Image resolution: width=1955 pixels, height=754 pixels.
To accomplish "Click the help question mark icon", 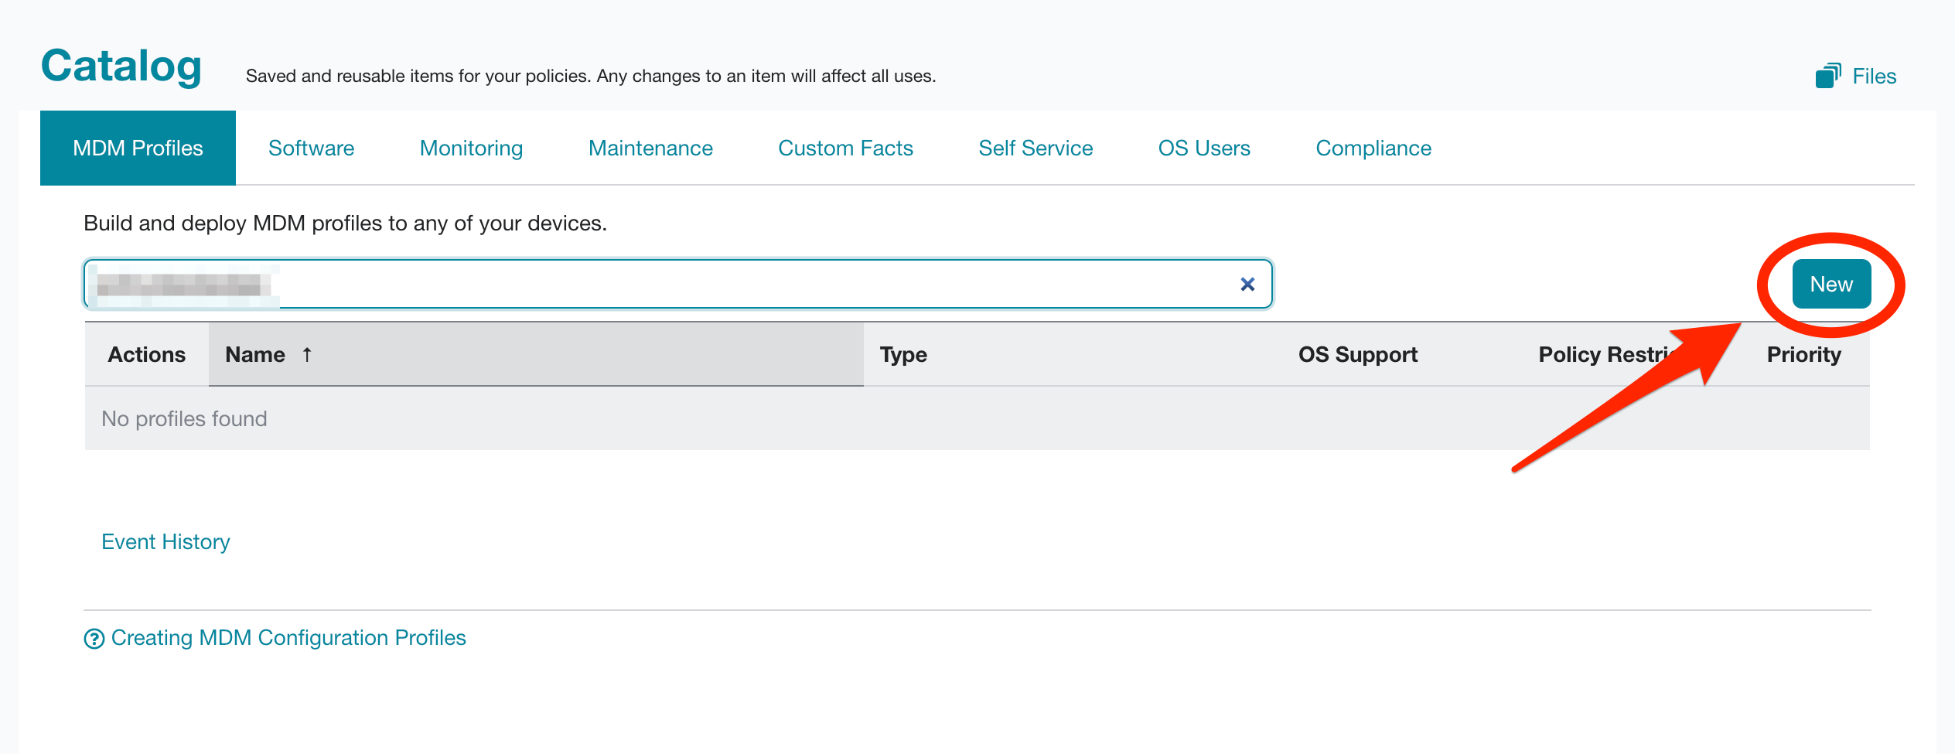I will click(x=94, y=639).
